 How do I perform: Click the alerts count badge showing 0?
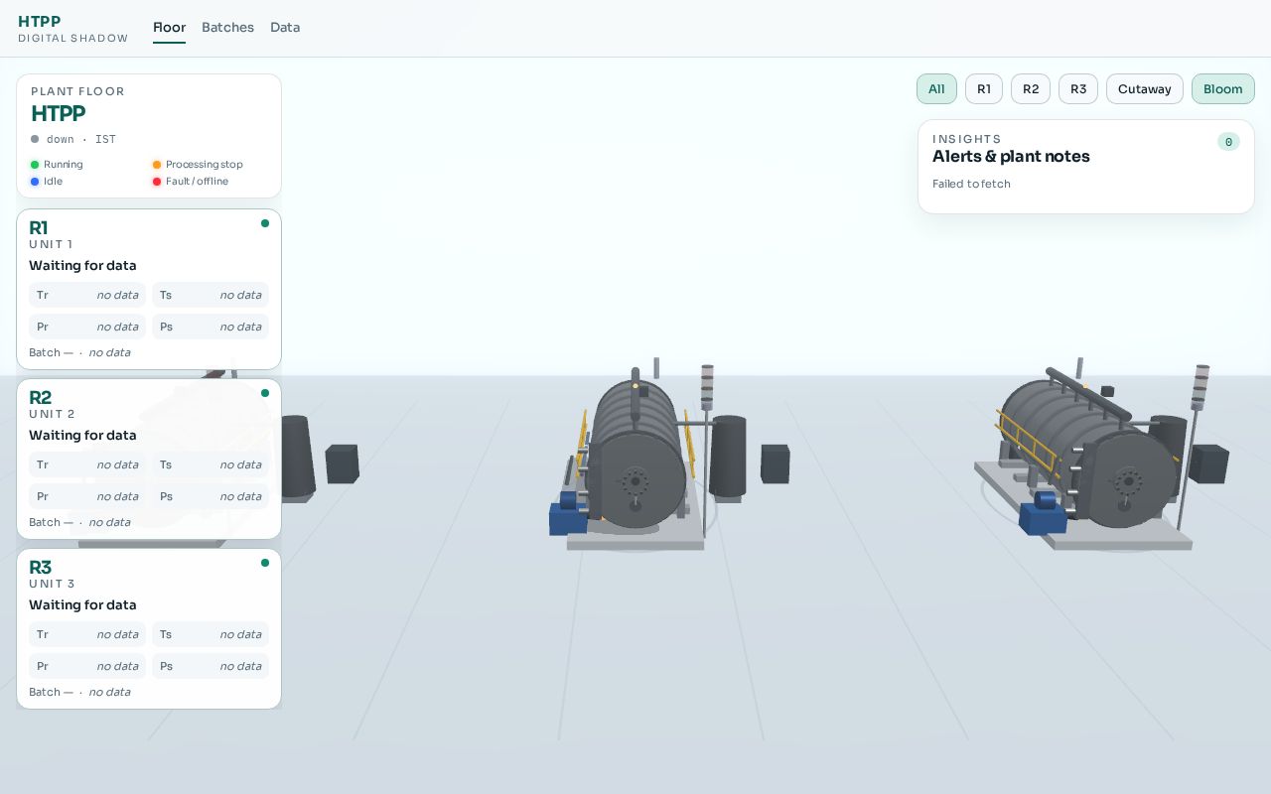click(1228, 142)
